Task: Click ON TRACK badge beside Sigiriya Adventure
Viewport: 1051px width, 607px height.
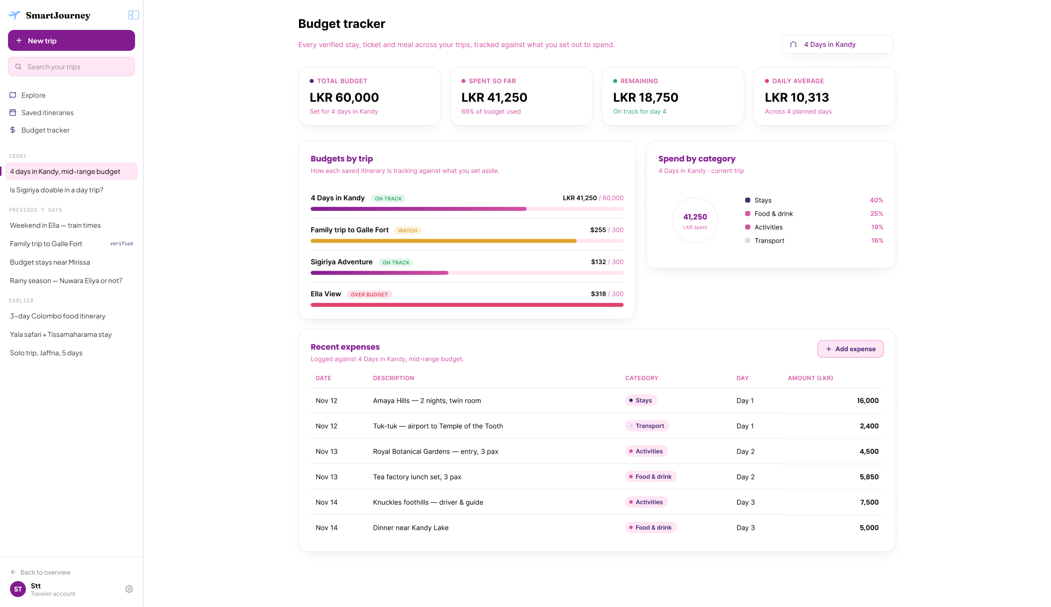Action: (396, 263)
